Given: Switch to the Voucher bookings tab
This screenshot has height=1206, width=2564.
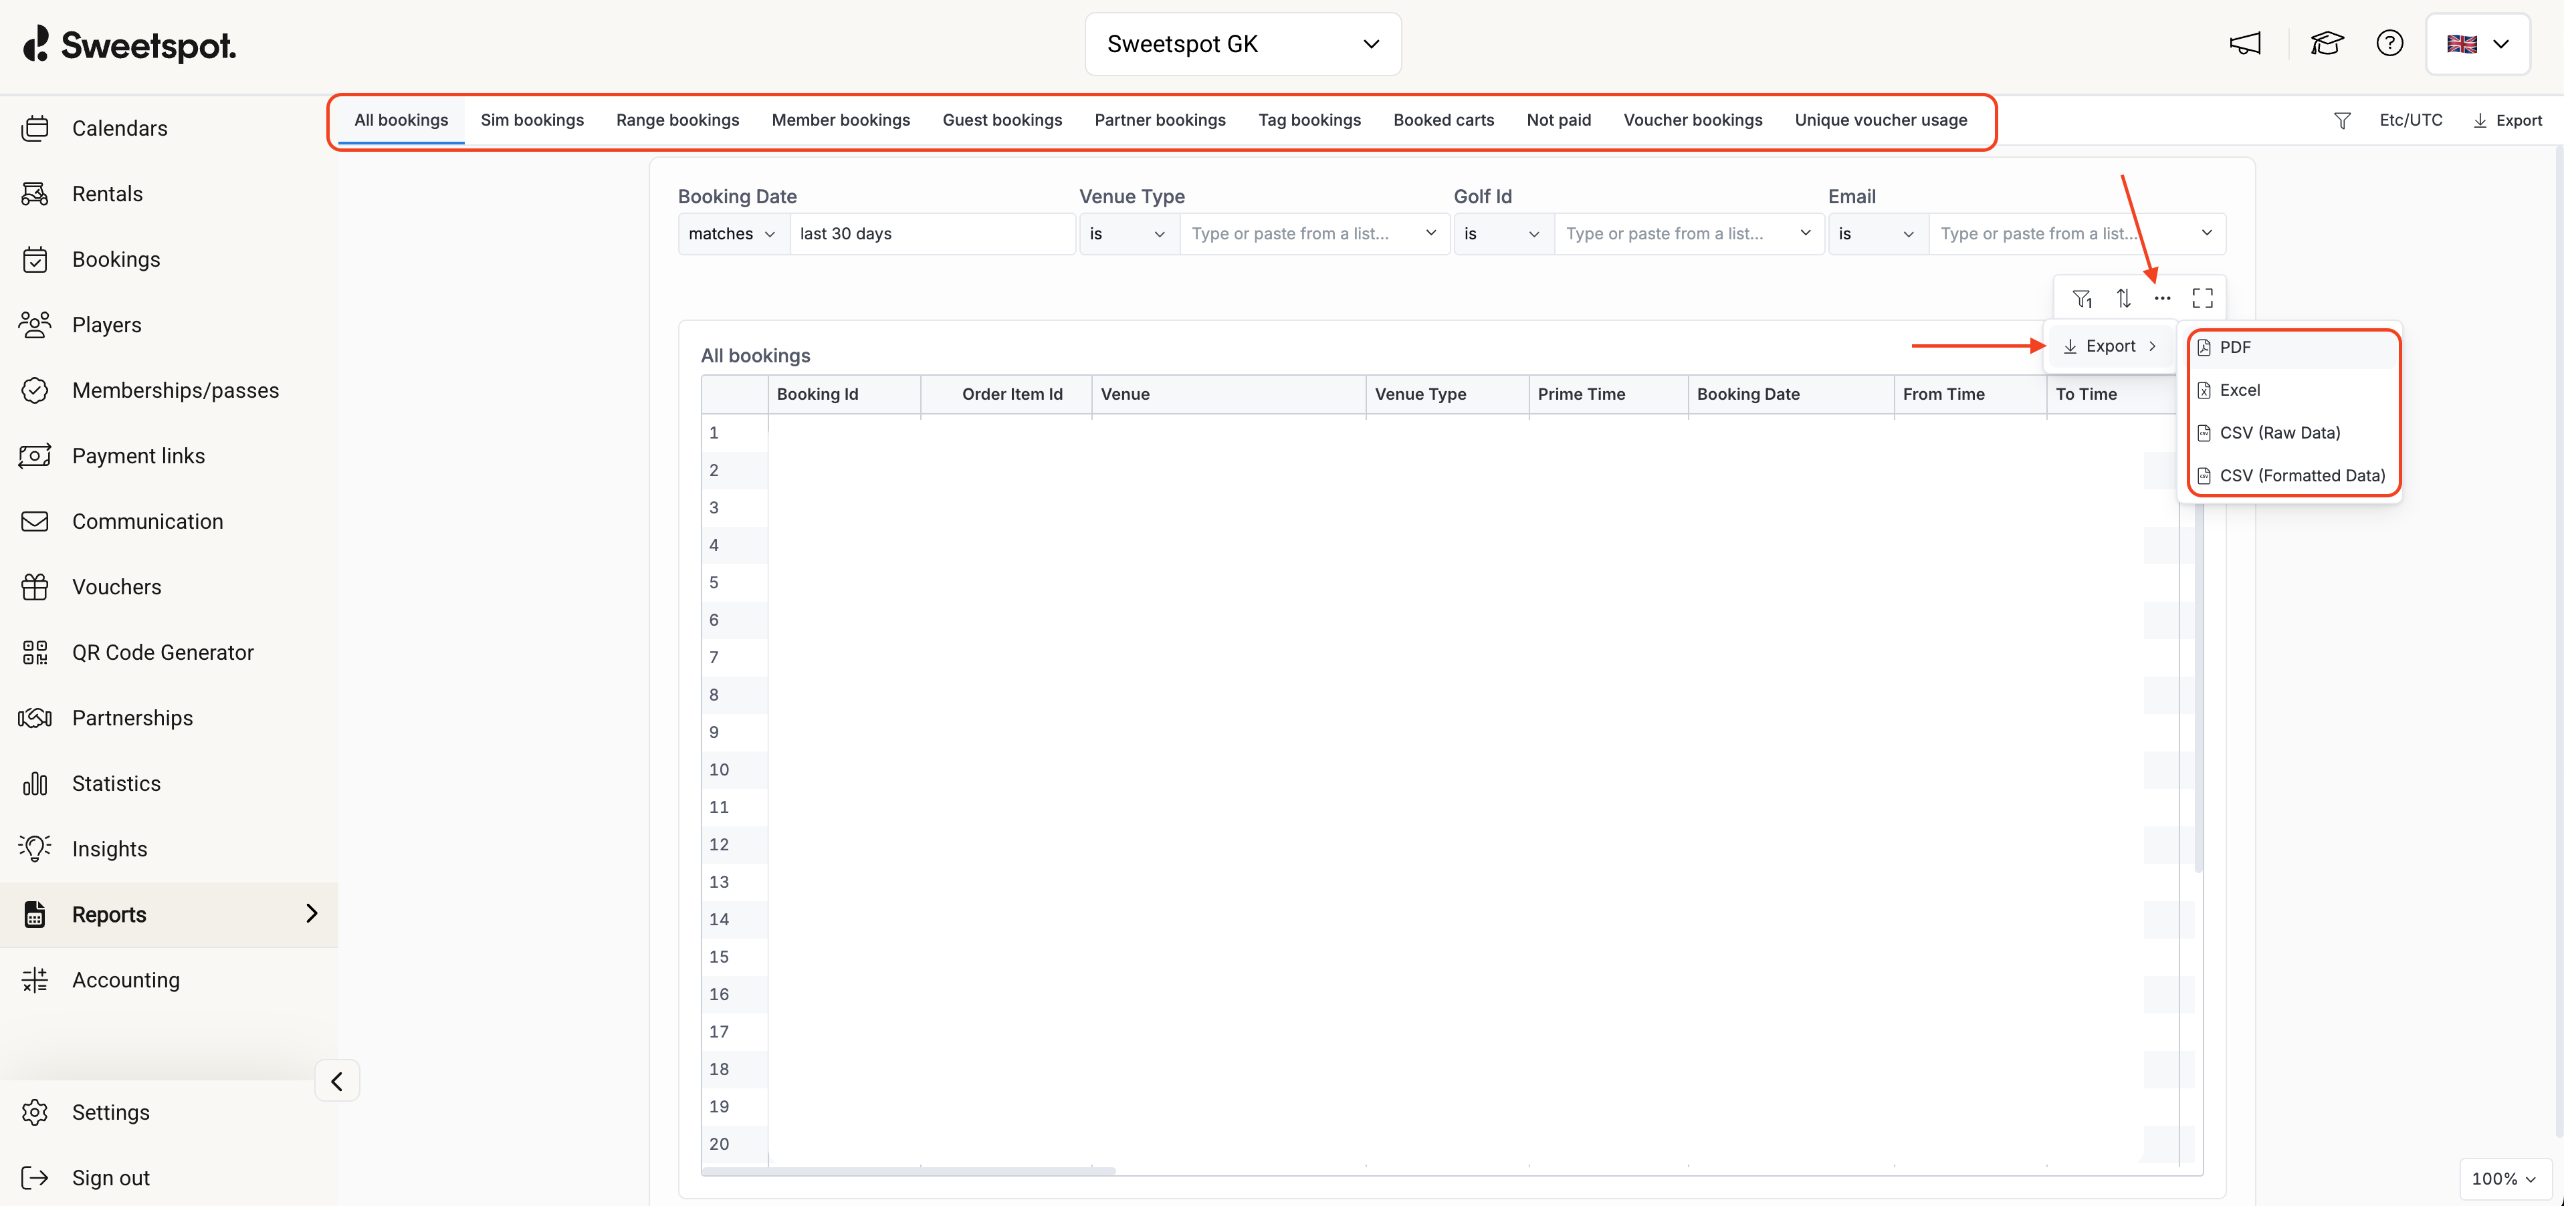Looking at the screenshot, I should coord(1692,120).
